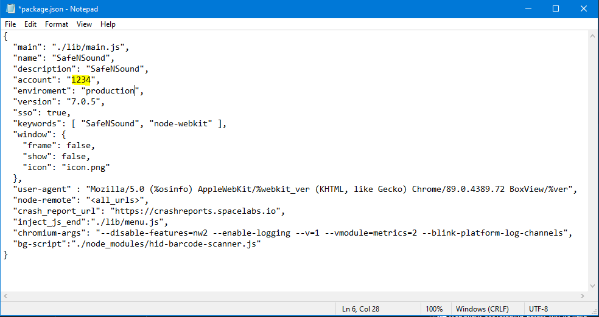Click the vertical scrollbar down arrow
Viewport: 599px width, 317px height.
coord(592,287)
